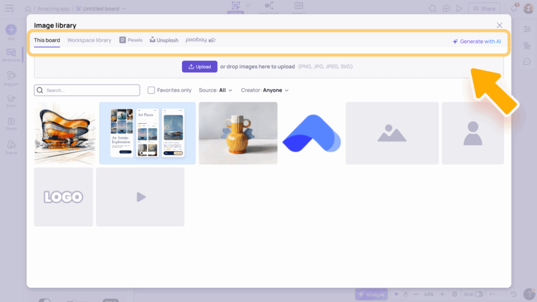Toggle the Grid switch in bottom bar
The height and width of the screenshot is (302, 537).
(x=478, y=295)
